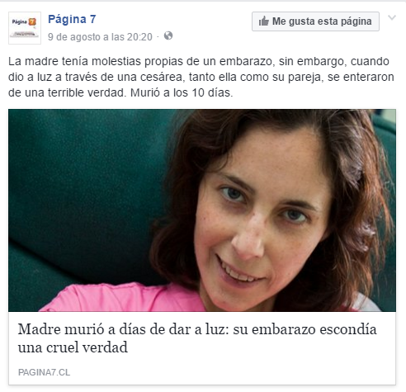Click the white link card below the photo

(202, 348)
